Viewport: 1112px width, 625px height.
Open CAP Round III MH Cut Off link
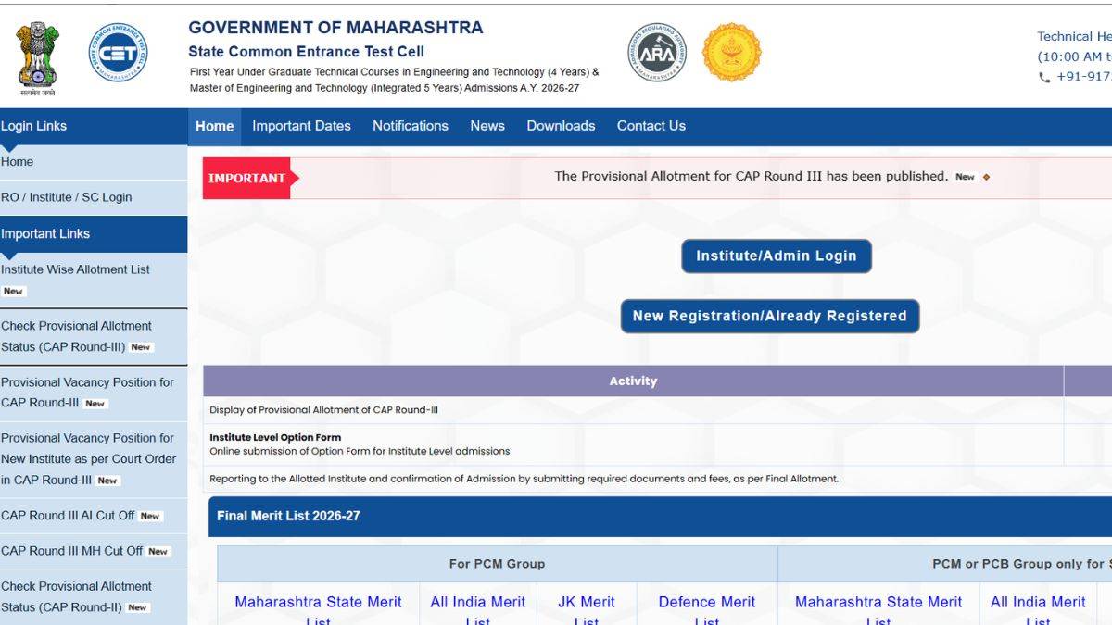point(71,551)
